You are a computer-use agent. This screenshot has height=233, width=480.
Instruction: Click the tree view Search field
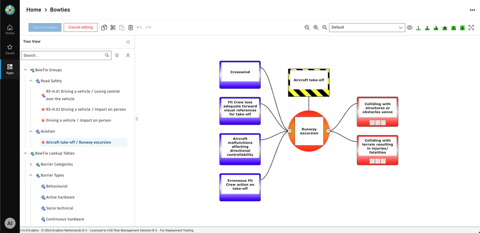pos(63,55)
